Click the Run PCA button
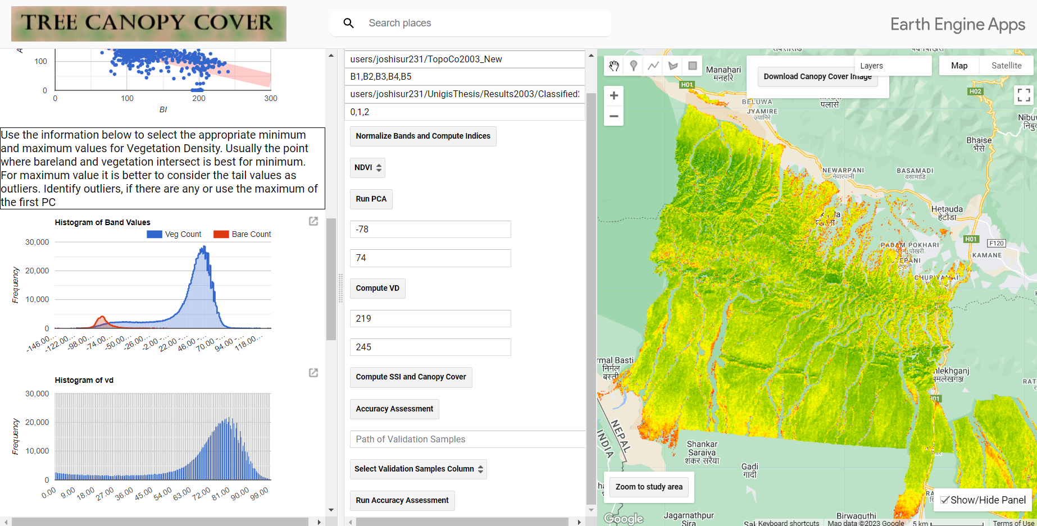 click(x=371, y=199)
